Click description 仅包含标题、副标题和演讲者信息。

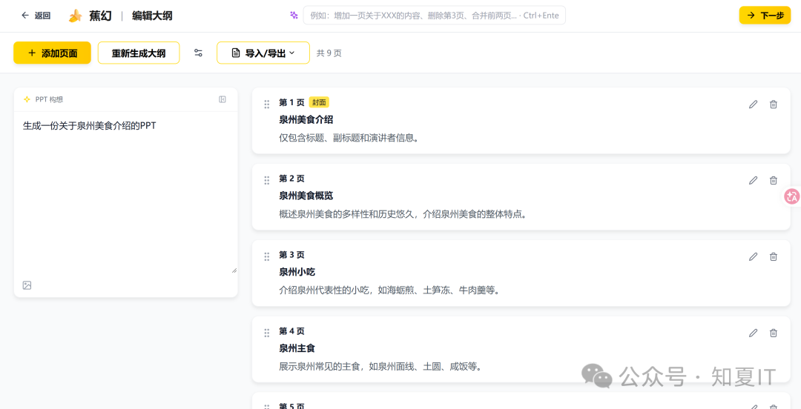(x=349, y=138)
